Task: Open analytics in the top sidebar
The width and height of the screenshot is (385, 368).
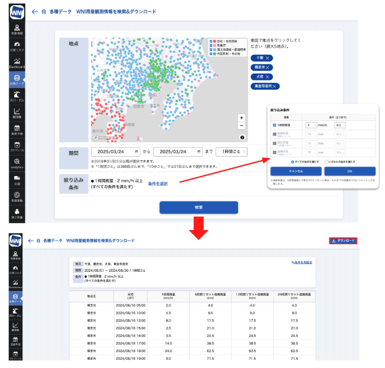Action: point(16,163)
